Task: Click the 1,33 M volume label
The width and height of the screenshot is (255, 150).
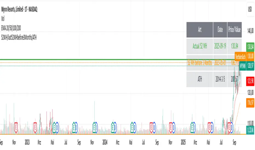Action: click(250, 130)
